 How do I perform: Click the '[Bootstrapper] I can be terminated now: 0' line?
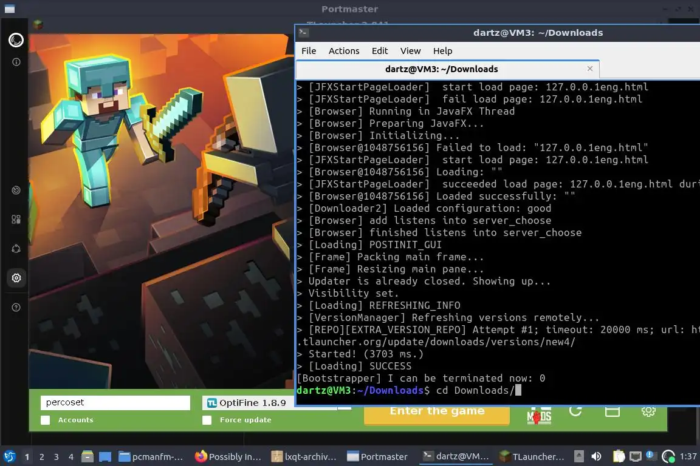(x=421, y=378)
